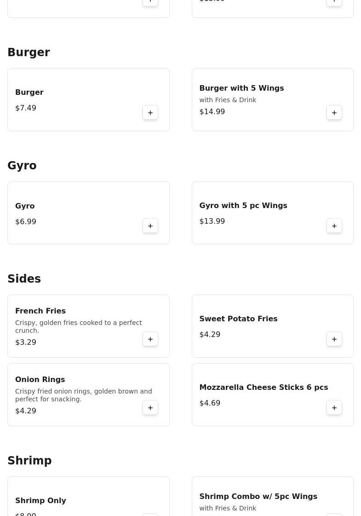
Task: View Mozzarella Cheese Sticks 6 pcs title
Action: click(264, 387)
